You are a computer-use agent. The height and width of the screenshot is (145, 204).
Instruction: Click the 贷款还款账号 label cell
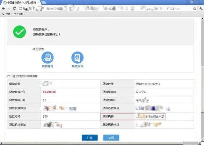(117, 108)
